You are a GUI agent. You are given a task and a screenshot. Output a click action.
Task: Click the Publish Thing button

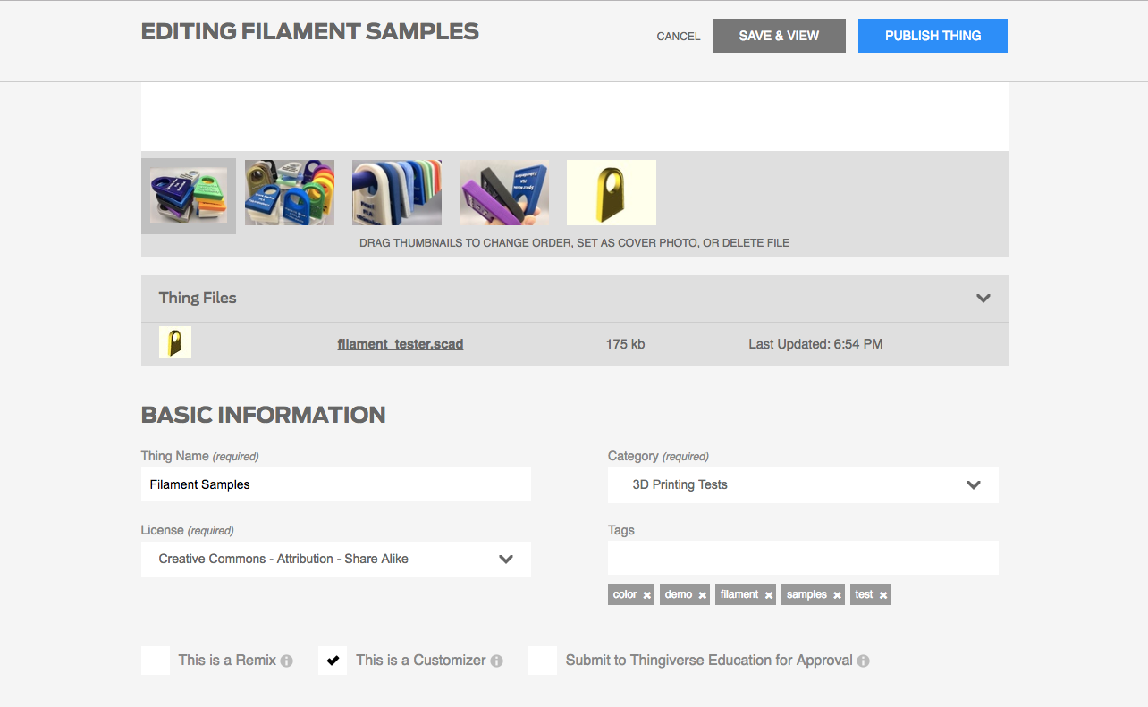(x=933, y=36)
